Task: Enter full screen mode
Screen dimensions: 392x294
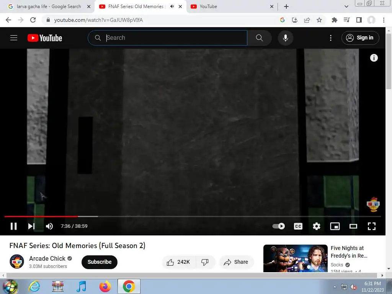Action: click(x=371, y=226)
